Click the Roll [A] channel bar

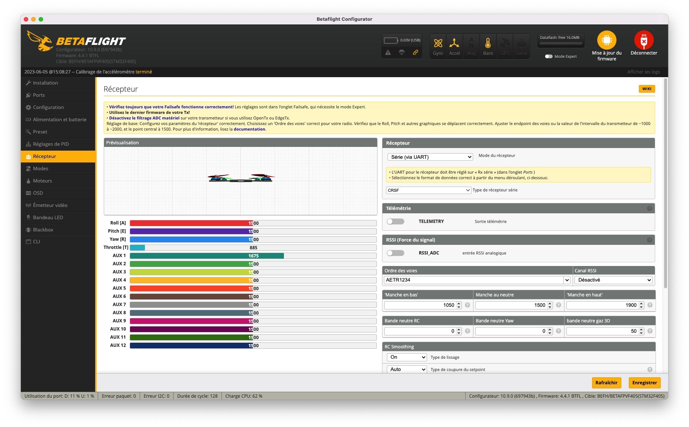click(253, 223)
